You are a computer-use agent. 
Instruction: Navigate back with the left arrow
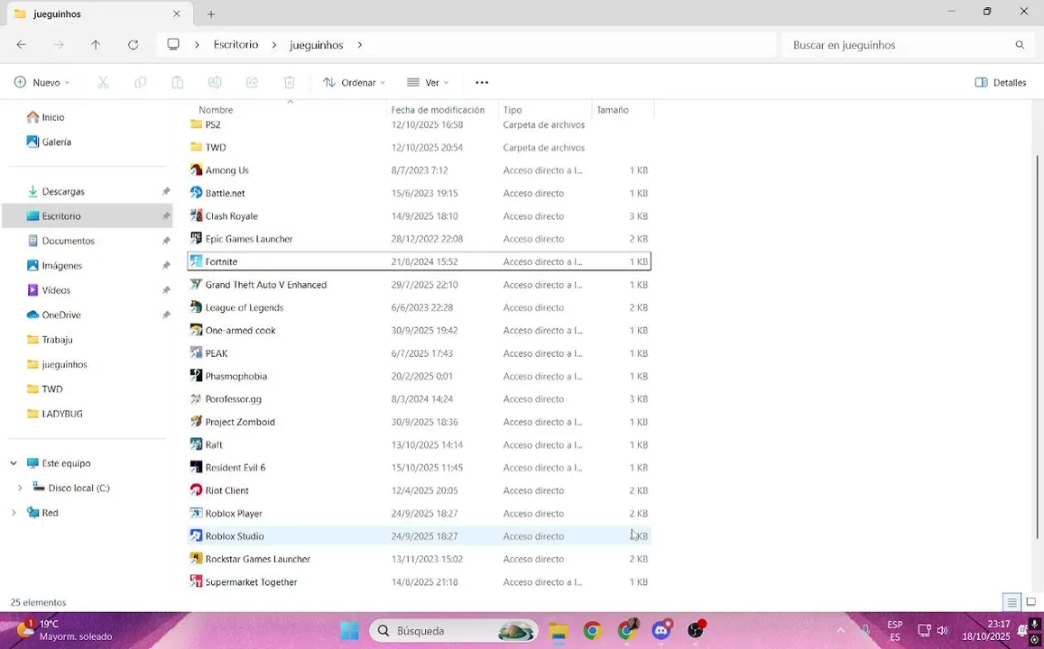(x=22, y=44)
